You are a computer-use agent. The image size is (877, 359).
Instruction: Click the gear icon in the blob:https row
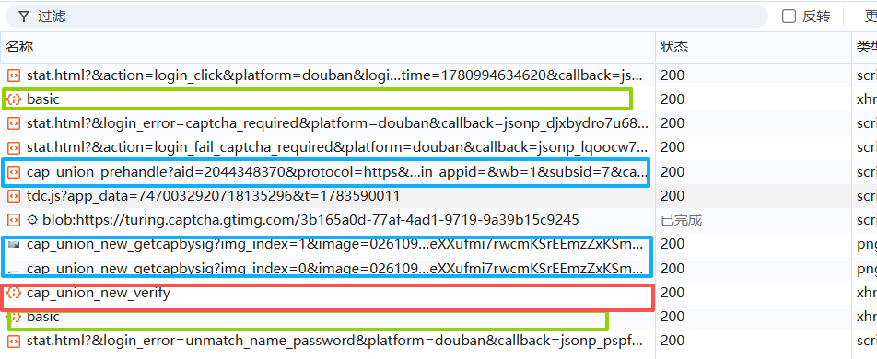pos(32,220)
